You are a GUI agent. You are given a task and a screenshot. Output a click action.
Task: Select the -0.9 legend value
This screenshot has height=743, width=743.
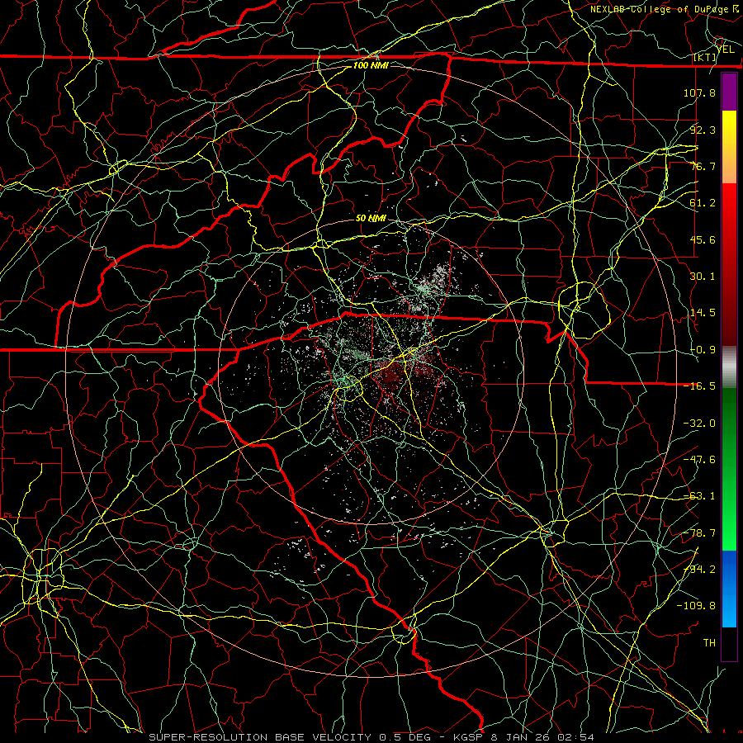703,350
